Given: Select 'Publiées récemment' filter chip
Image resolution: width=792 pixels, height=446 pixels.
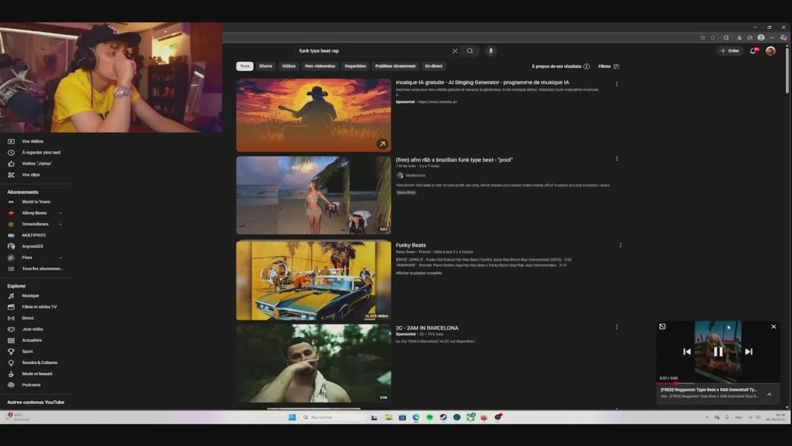Looking at the screenshot, I should 395,66.
